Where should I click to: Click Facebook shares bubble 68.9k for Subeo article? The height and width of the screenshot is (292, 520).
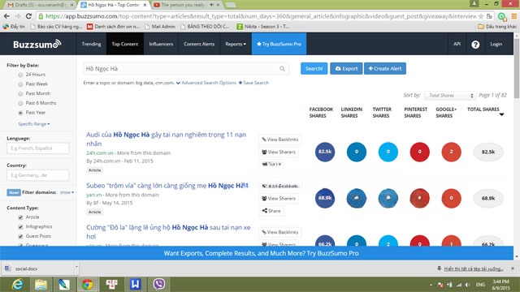(325, 198)
